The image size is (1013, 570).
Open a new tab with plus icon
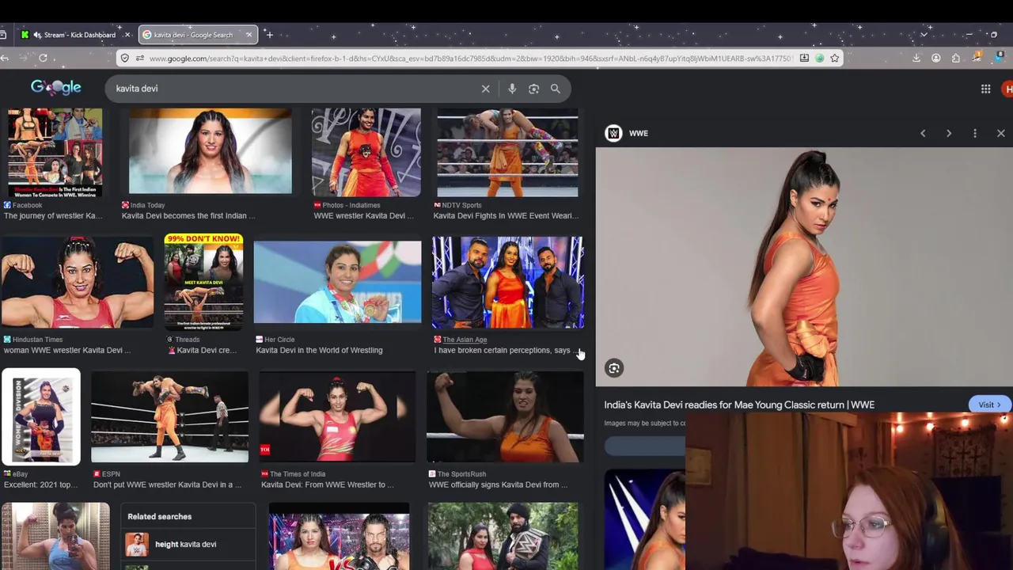coord(269,35)
